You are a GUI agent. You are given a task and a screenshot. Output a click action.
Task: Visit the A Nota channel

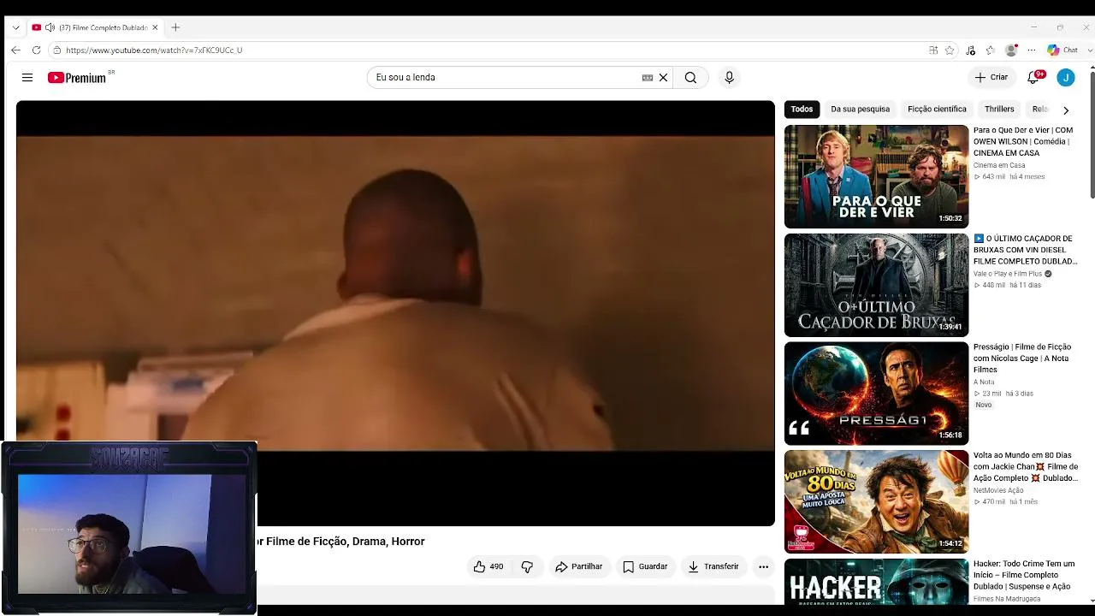pyautogui.click(x=984, y=382)
